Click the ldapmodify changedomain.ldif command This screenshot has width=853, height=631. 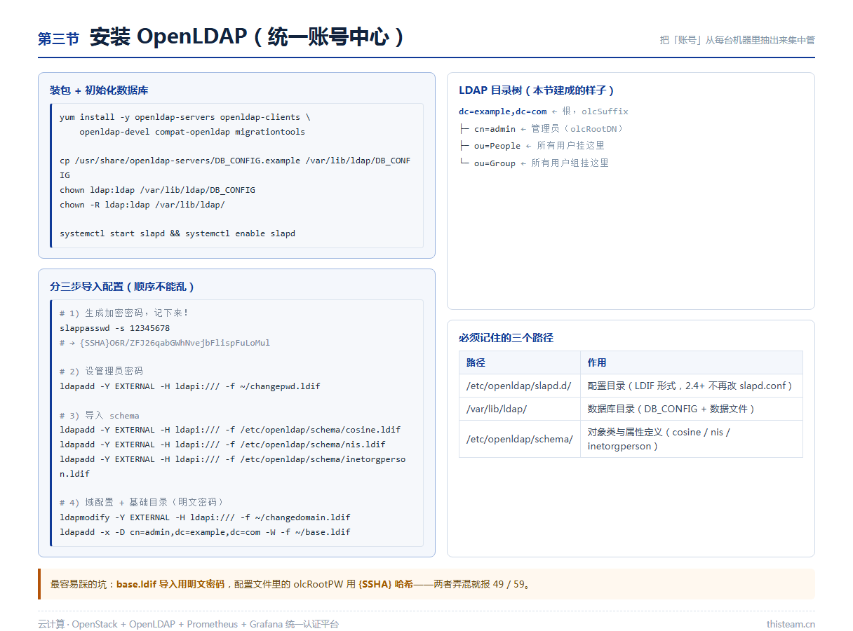click(206, 517)
